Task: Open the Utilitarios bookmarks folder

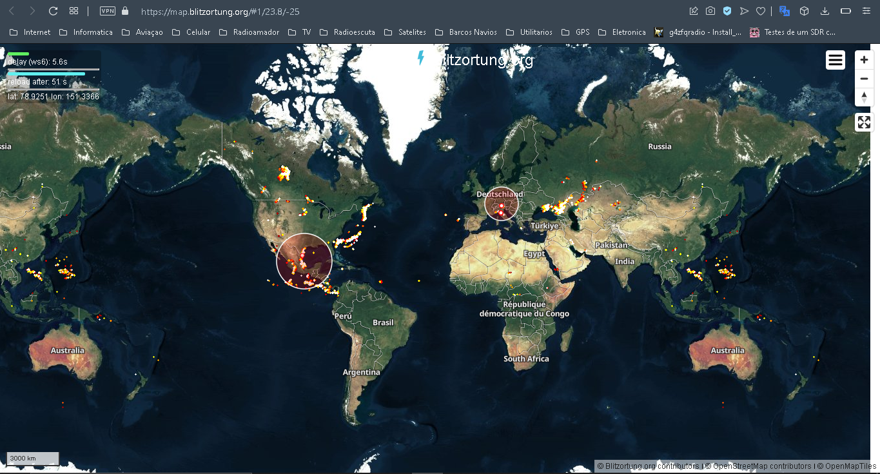Action: pos(529,32)
